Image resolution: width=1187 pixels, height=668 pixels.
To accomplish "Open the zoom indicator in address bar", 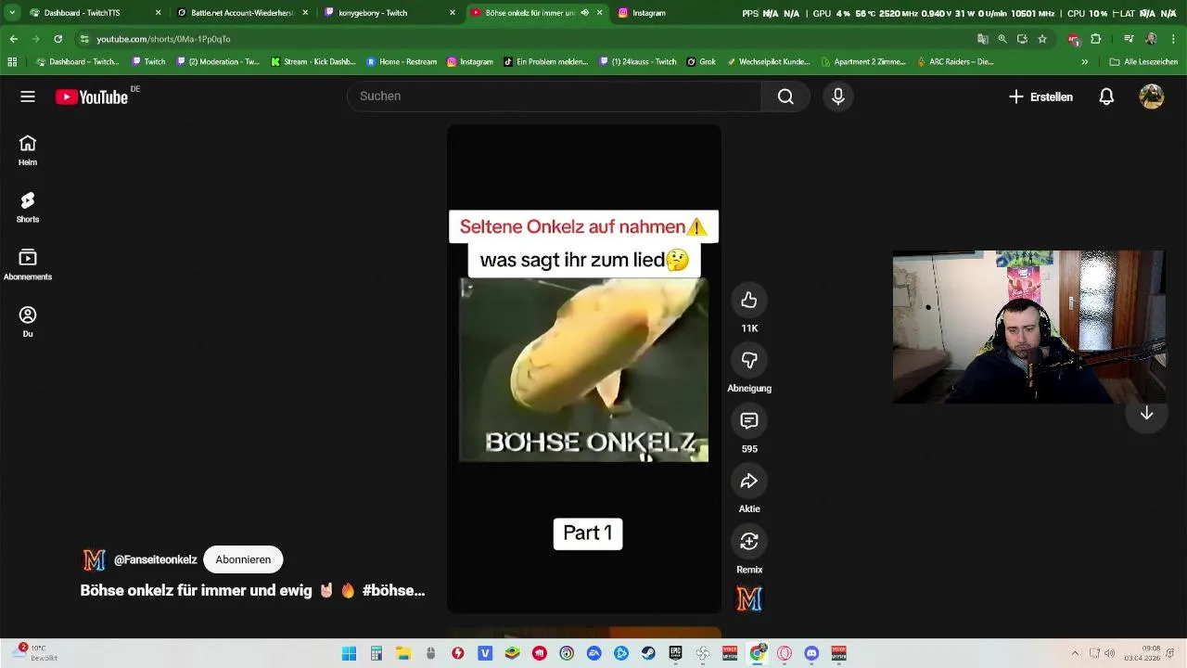I will 1002,39.
